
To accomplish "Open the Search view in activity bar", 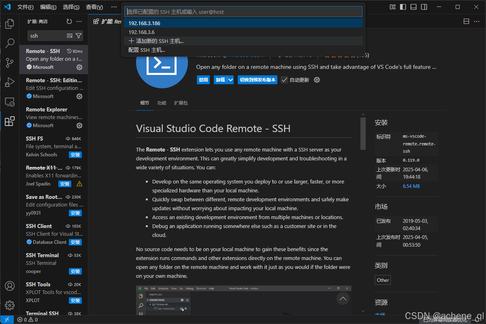I will tap(10, 43).
